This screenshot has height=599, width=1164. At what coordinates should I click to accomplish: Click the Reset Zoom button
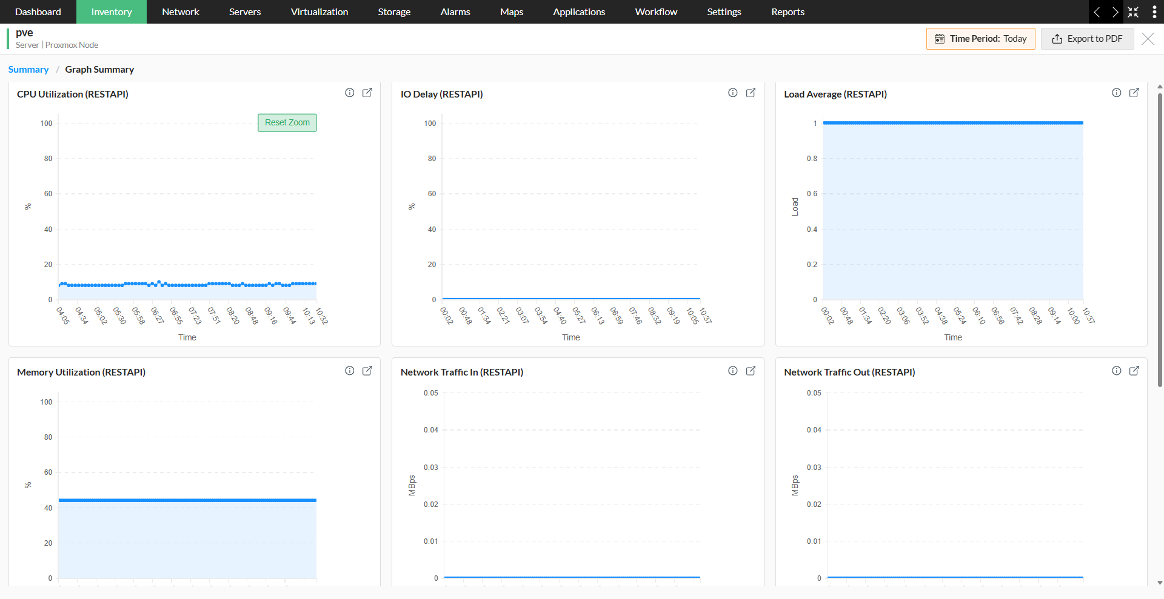click(287, 122)
